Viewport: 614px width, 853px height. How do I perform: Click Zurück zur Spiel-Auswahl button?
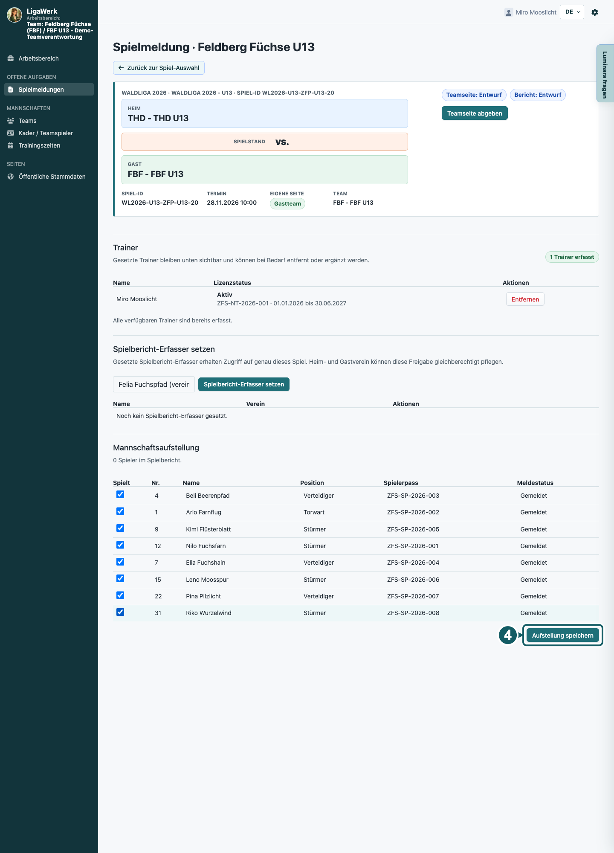pos(159,68)
